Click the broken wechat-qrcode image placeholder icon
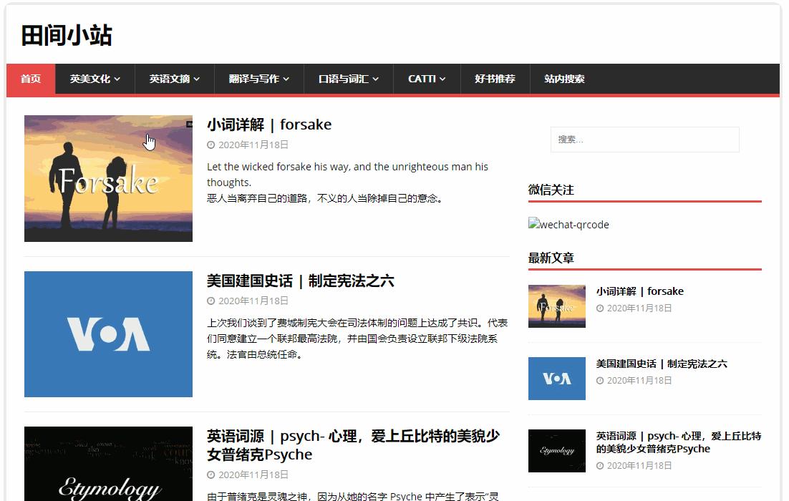This screenshot has height=501, width=789. (x=533, y=224)
